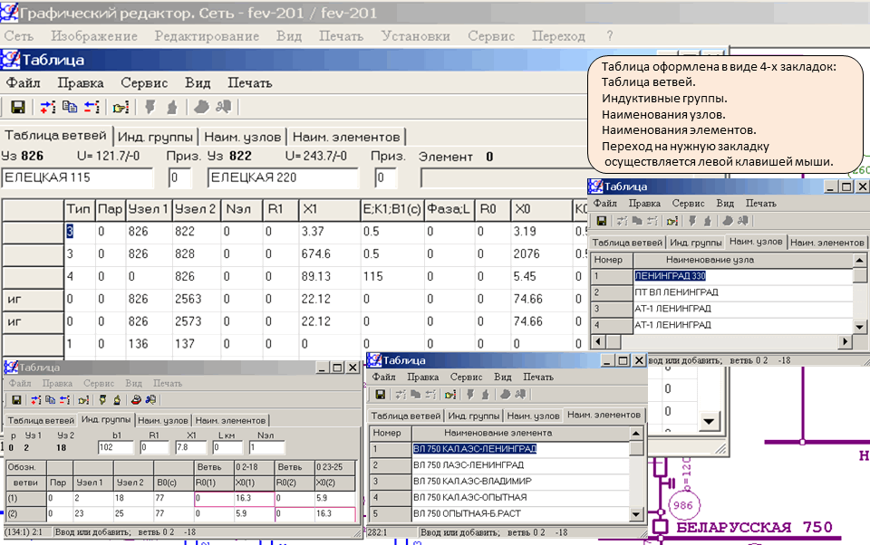Switch to the Инд. группы tab in main table

(x=155, y=137)
